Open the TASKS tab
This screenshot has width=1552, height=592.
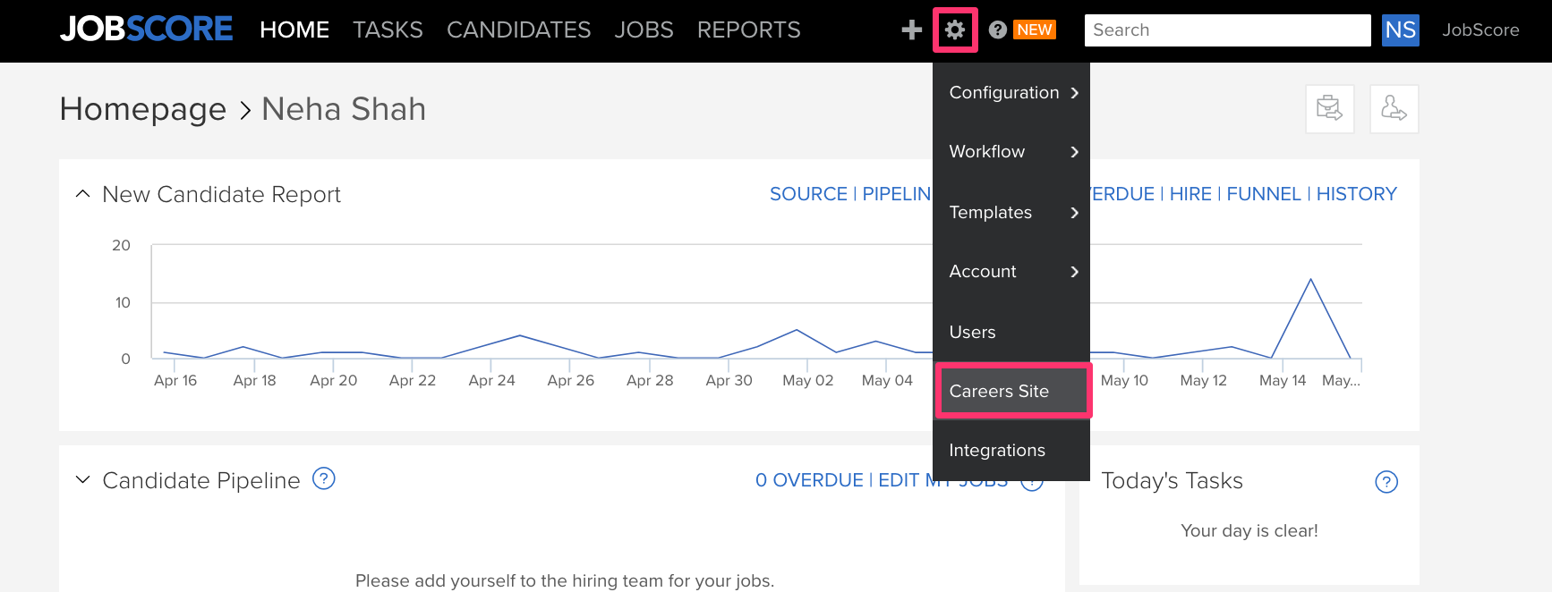pos(388,30)
